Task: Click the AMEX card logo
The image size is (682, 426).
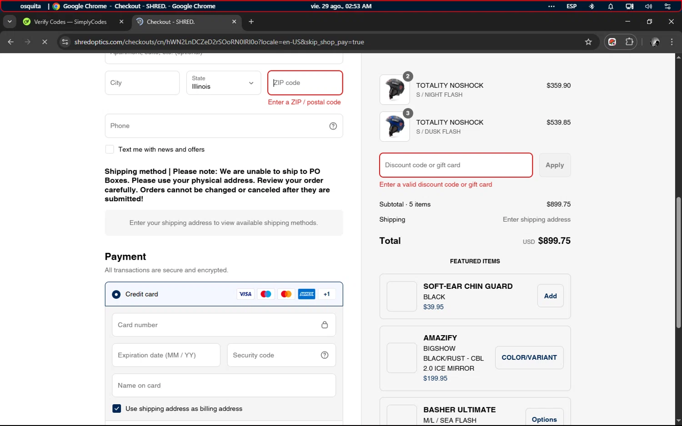Action: (x=307, y=294)
